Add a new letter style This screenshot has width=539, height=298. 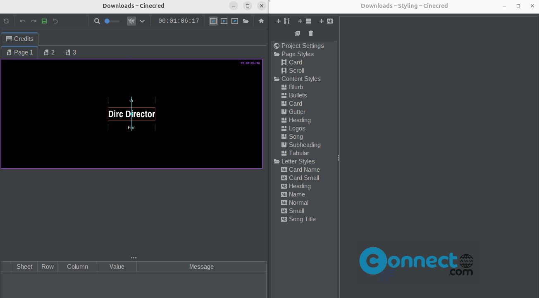pos(326,21)
